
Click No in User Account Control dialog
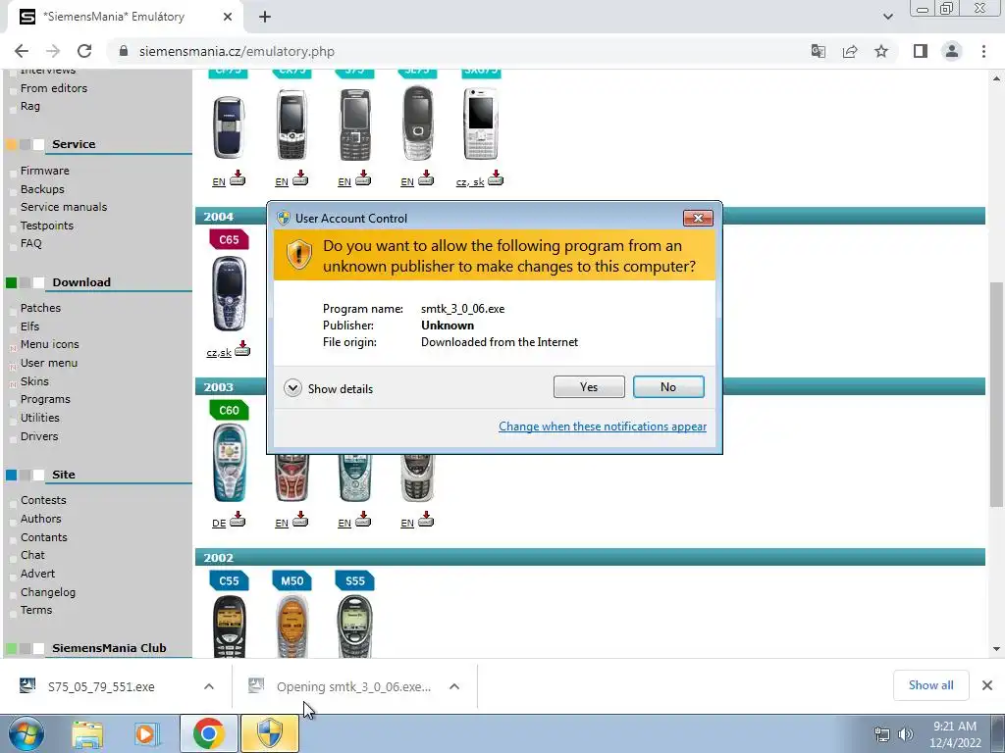pyautogui.click(x=667, y=386)
